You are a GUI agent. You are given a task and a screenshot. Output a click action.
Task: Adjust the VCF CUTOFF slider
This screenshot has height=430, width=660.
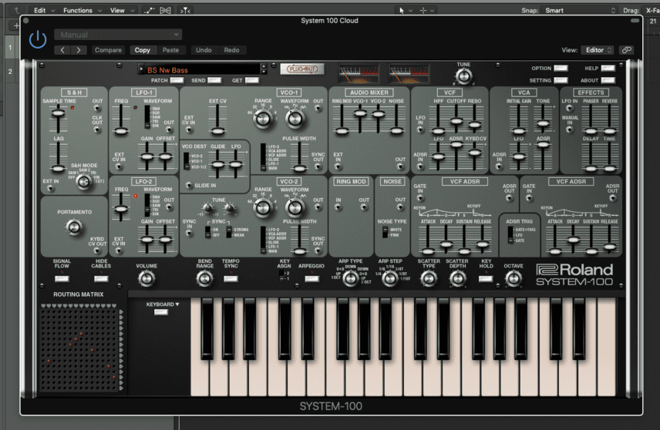point(456,121)
